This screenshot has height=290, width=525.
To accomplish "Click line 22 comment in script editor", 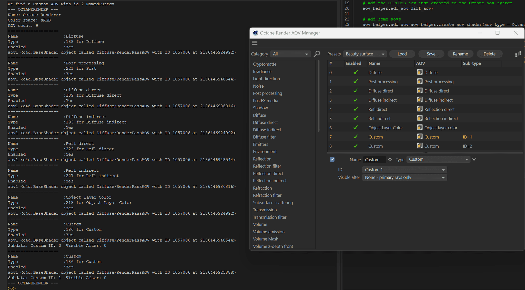I will pos(381,19).
